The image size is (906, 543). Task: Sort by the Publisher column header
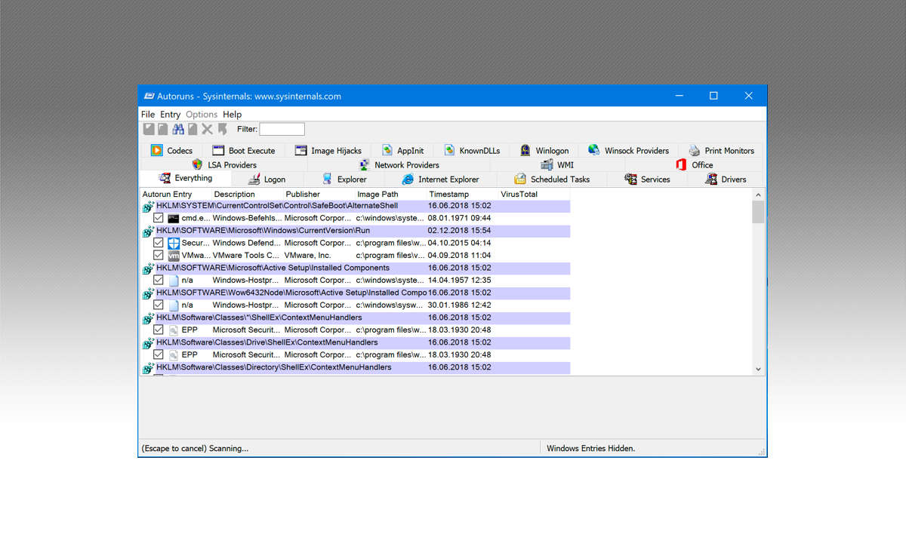[x=318, y=195]
